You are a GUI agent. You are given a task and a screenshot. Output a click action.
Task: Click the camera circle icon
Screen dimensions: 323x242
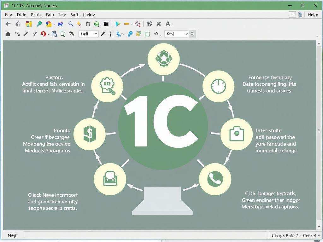tap(236, 134)
